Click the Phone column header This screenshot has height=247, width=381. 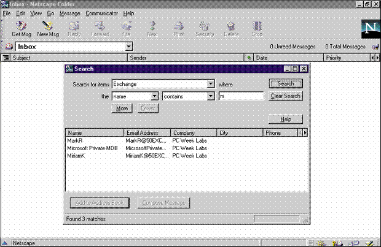[x=281, y=132]
